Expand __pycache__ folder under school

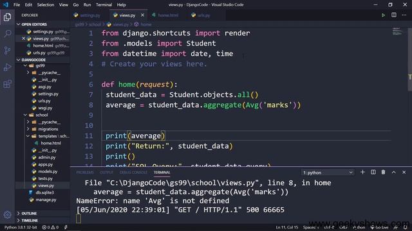28,122
